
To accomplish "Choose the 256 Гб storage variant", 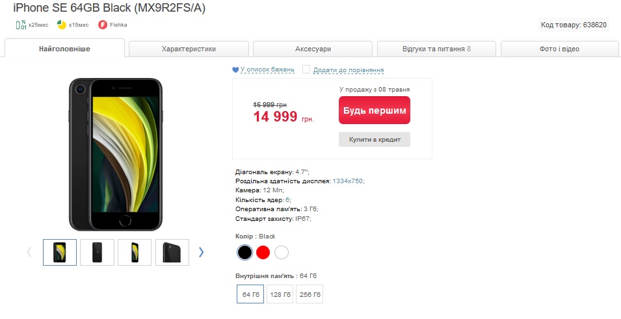I will 310,294.
